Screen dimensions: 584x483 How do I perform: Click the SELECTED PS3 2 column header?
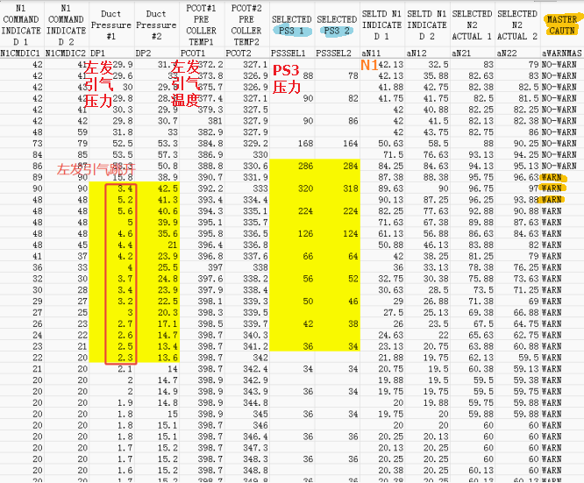click(x=336, y=25)
